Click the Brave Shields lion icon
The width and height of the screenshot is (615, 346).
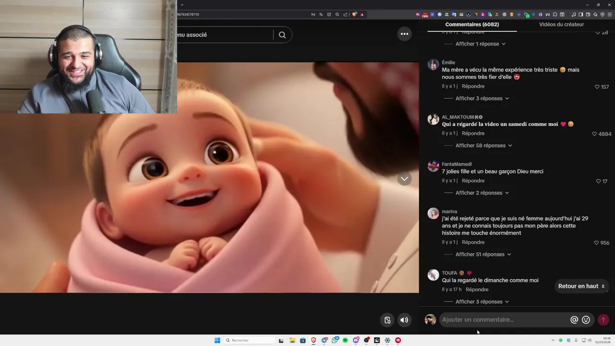click(354, 14)
